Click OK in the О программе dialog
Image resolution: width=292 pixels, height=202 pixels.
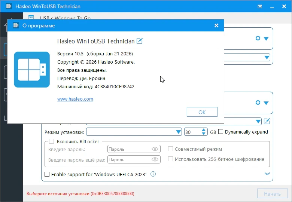tap(202, 112)
